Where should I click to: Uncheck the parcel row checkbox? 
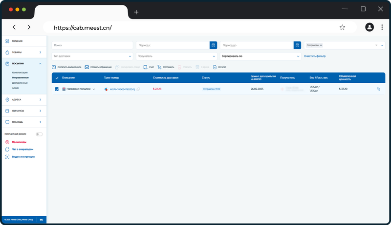(57, 89)
